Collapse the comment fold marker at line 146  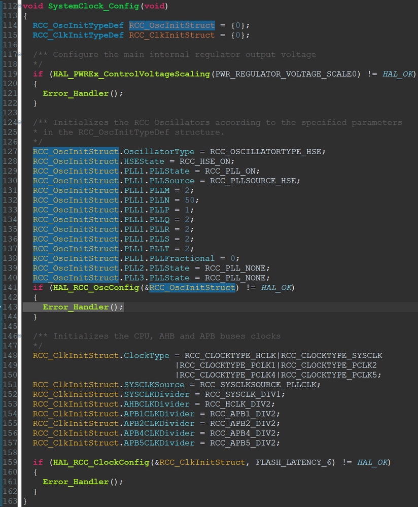(x=19, y=336)
